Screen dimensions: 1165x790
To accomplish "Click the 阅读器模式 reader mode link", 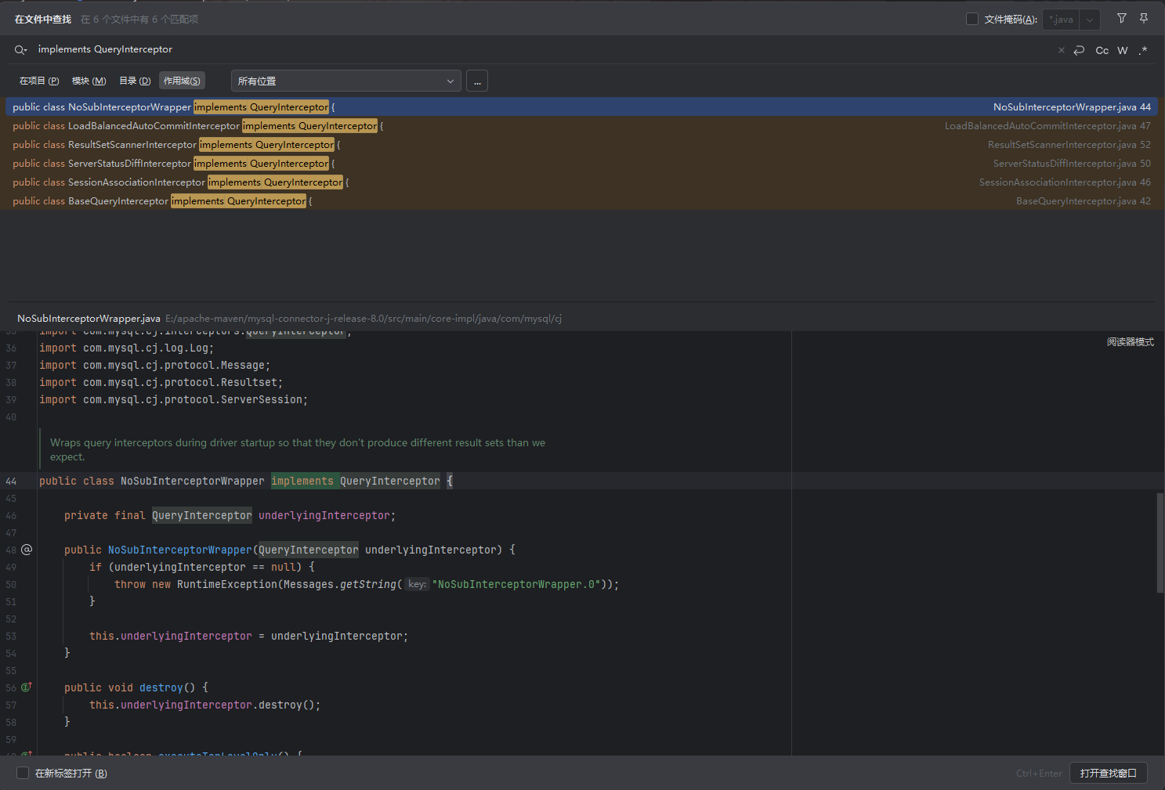I will tap(1130, 342).
